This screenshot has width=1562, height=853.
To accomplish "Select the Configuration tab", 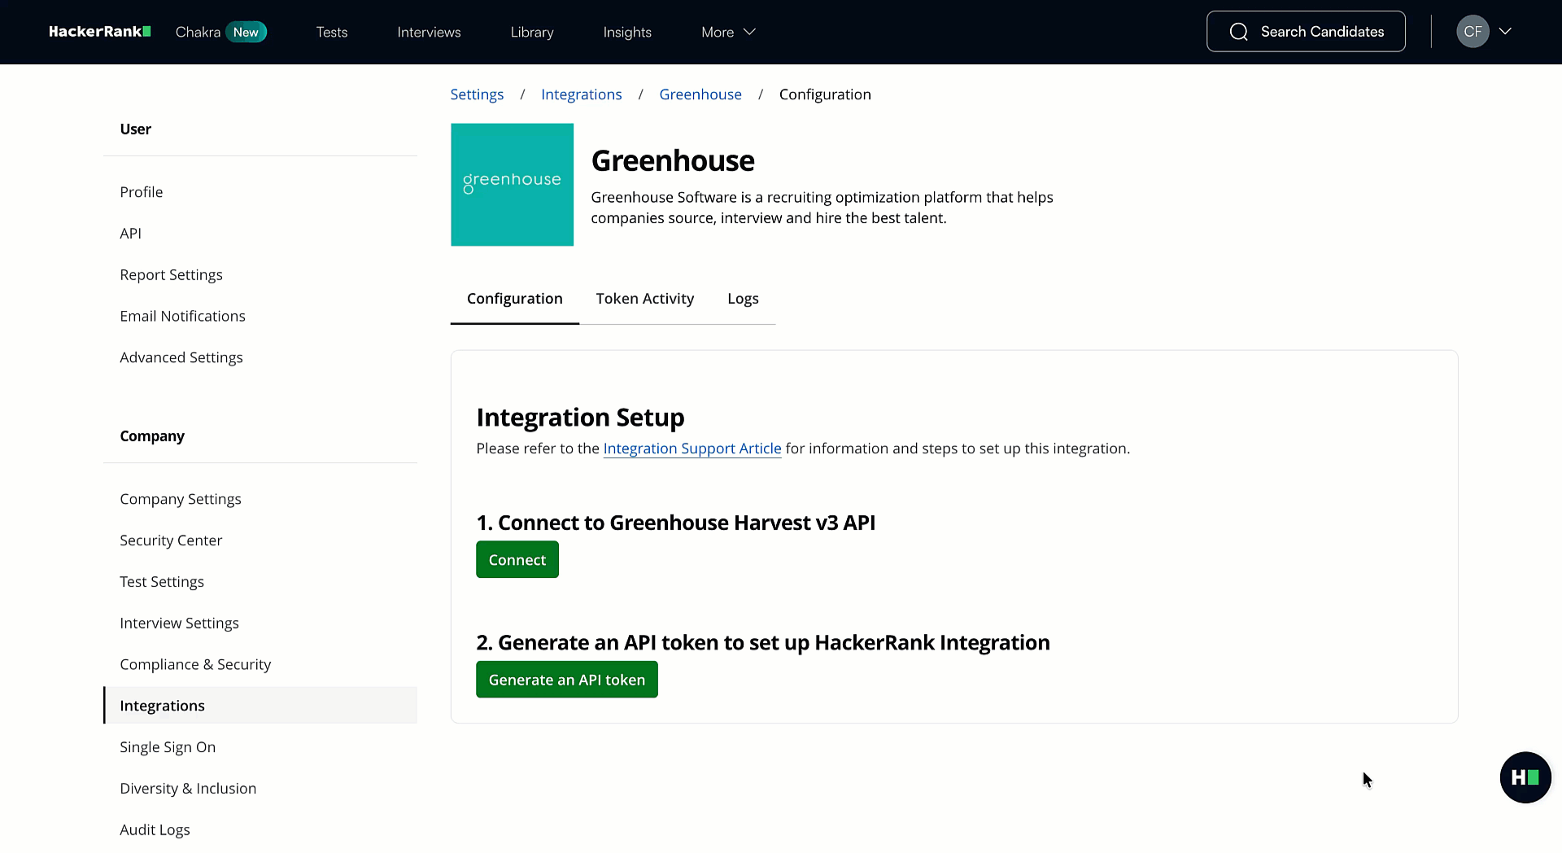I will (514, 299).
